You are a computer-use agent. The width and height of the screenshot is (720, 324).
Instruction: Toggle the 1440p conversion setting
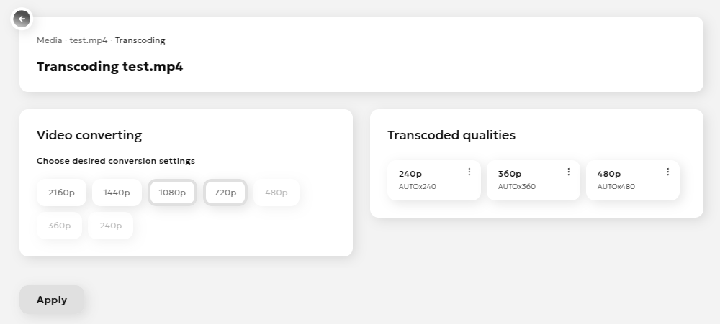pyautogui.click(x=117, y=193)
